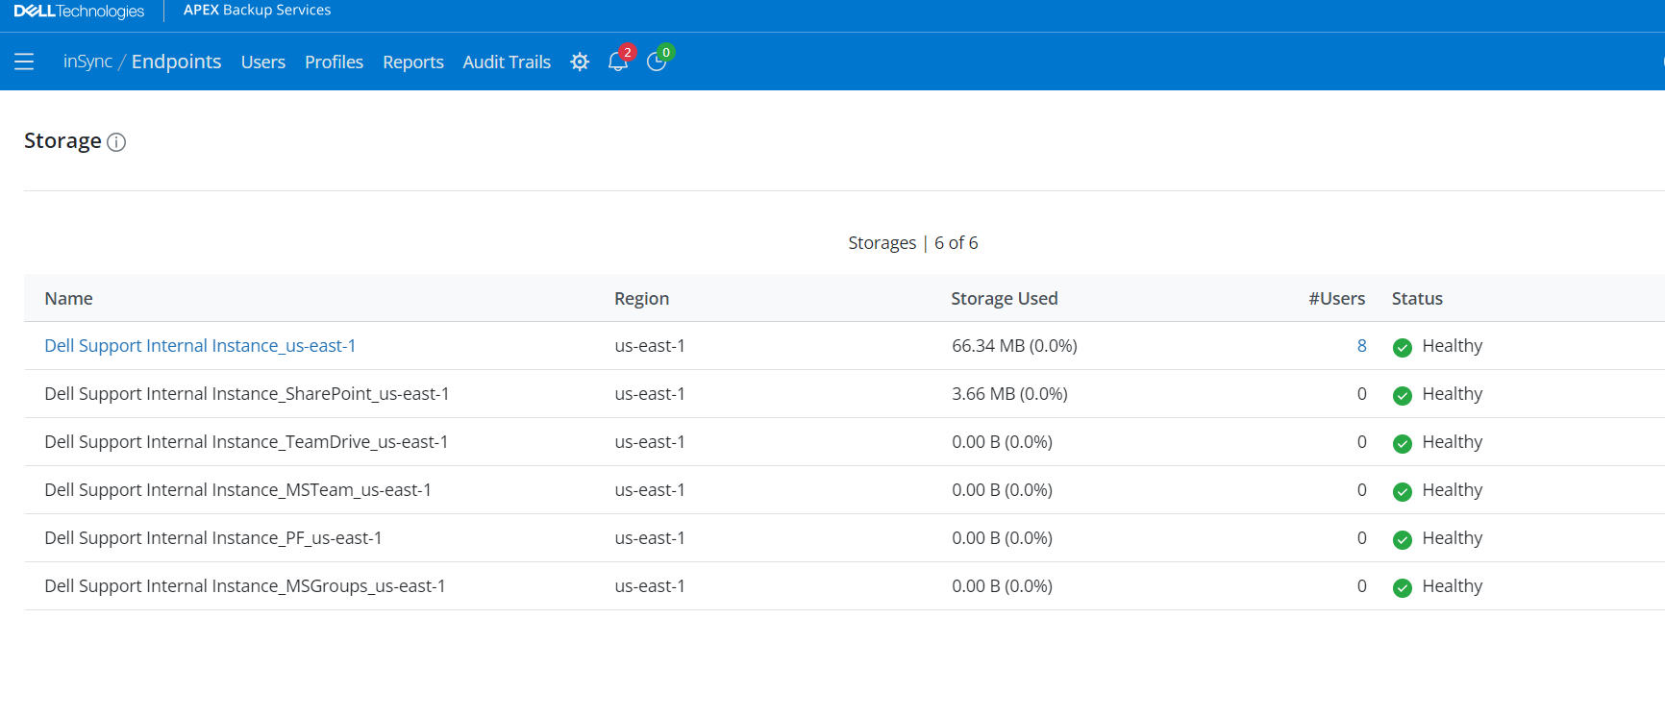Open the Audit Trails page

click(507, 62)
